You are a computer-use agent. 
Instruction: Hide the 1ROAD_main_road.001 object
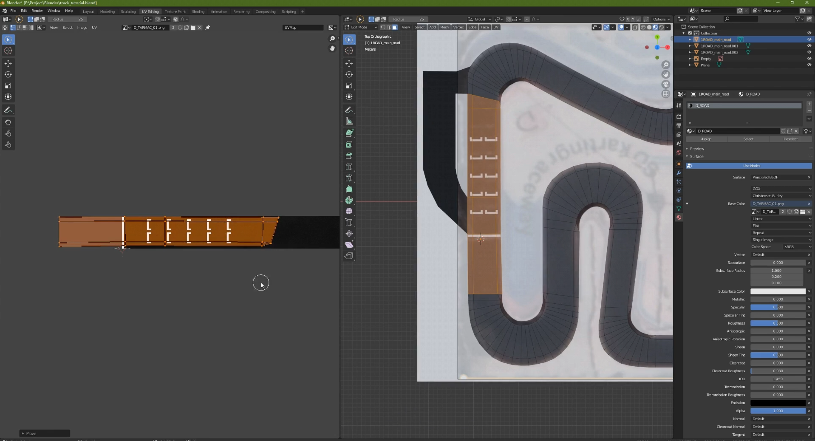809,46
